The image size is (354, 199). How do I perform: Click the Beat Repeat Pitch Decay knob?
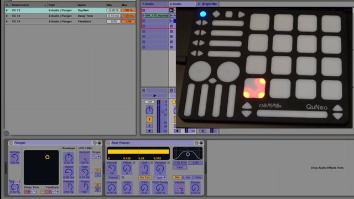click(x=160, y=188)
